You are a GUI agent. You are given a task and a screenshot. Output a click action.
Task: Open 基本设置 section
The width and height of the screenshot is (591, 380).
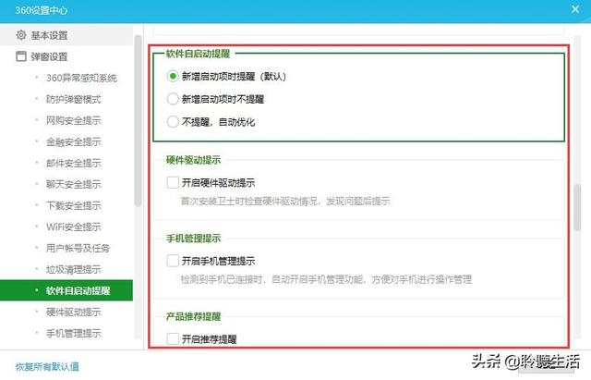[x=66, y=35]
